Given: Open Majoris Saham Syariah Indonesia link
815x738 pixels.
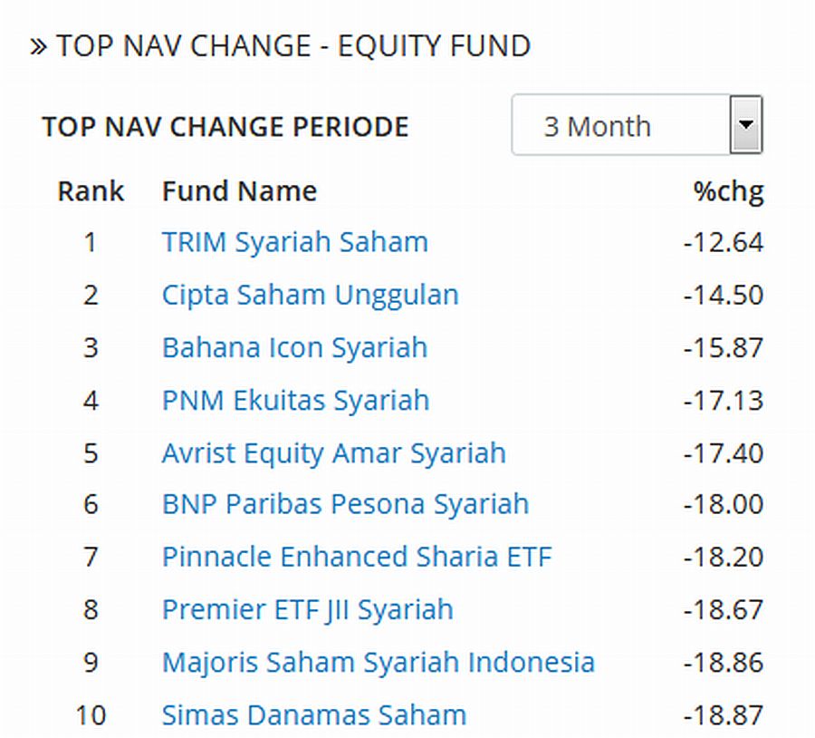Looking at the screenshot, I should pyautogui.click(x=378, y=662).
